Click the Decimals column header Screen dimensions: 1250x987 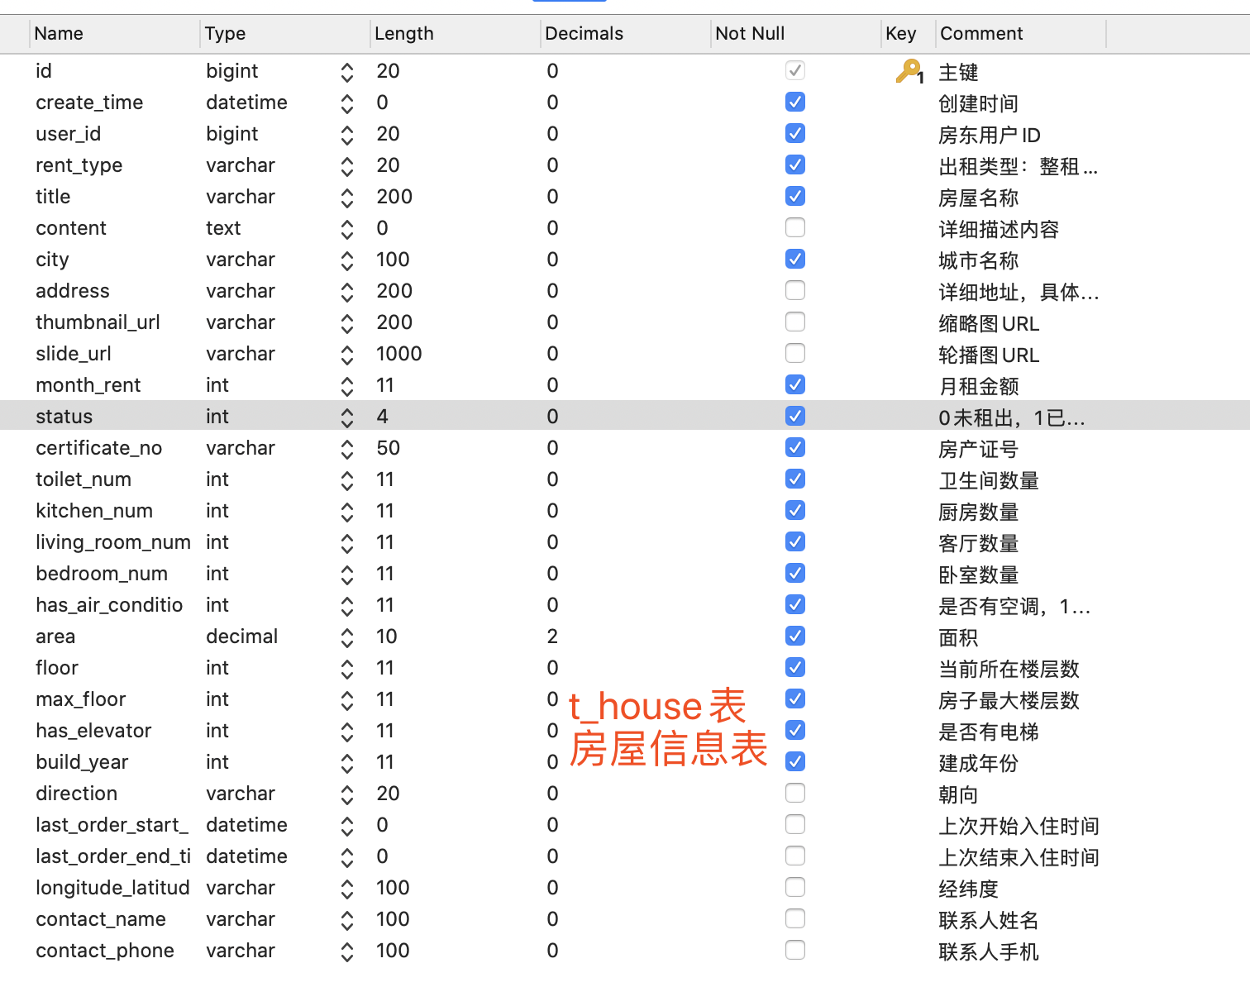625,34
